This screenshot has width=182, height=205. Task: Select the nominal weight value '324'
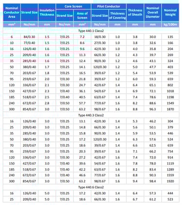(170, 61)
